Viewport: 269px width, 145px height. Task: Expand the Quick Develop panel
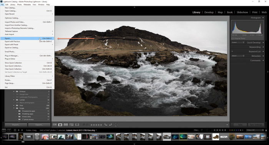(263, 43)
